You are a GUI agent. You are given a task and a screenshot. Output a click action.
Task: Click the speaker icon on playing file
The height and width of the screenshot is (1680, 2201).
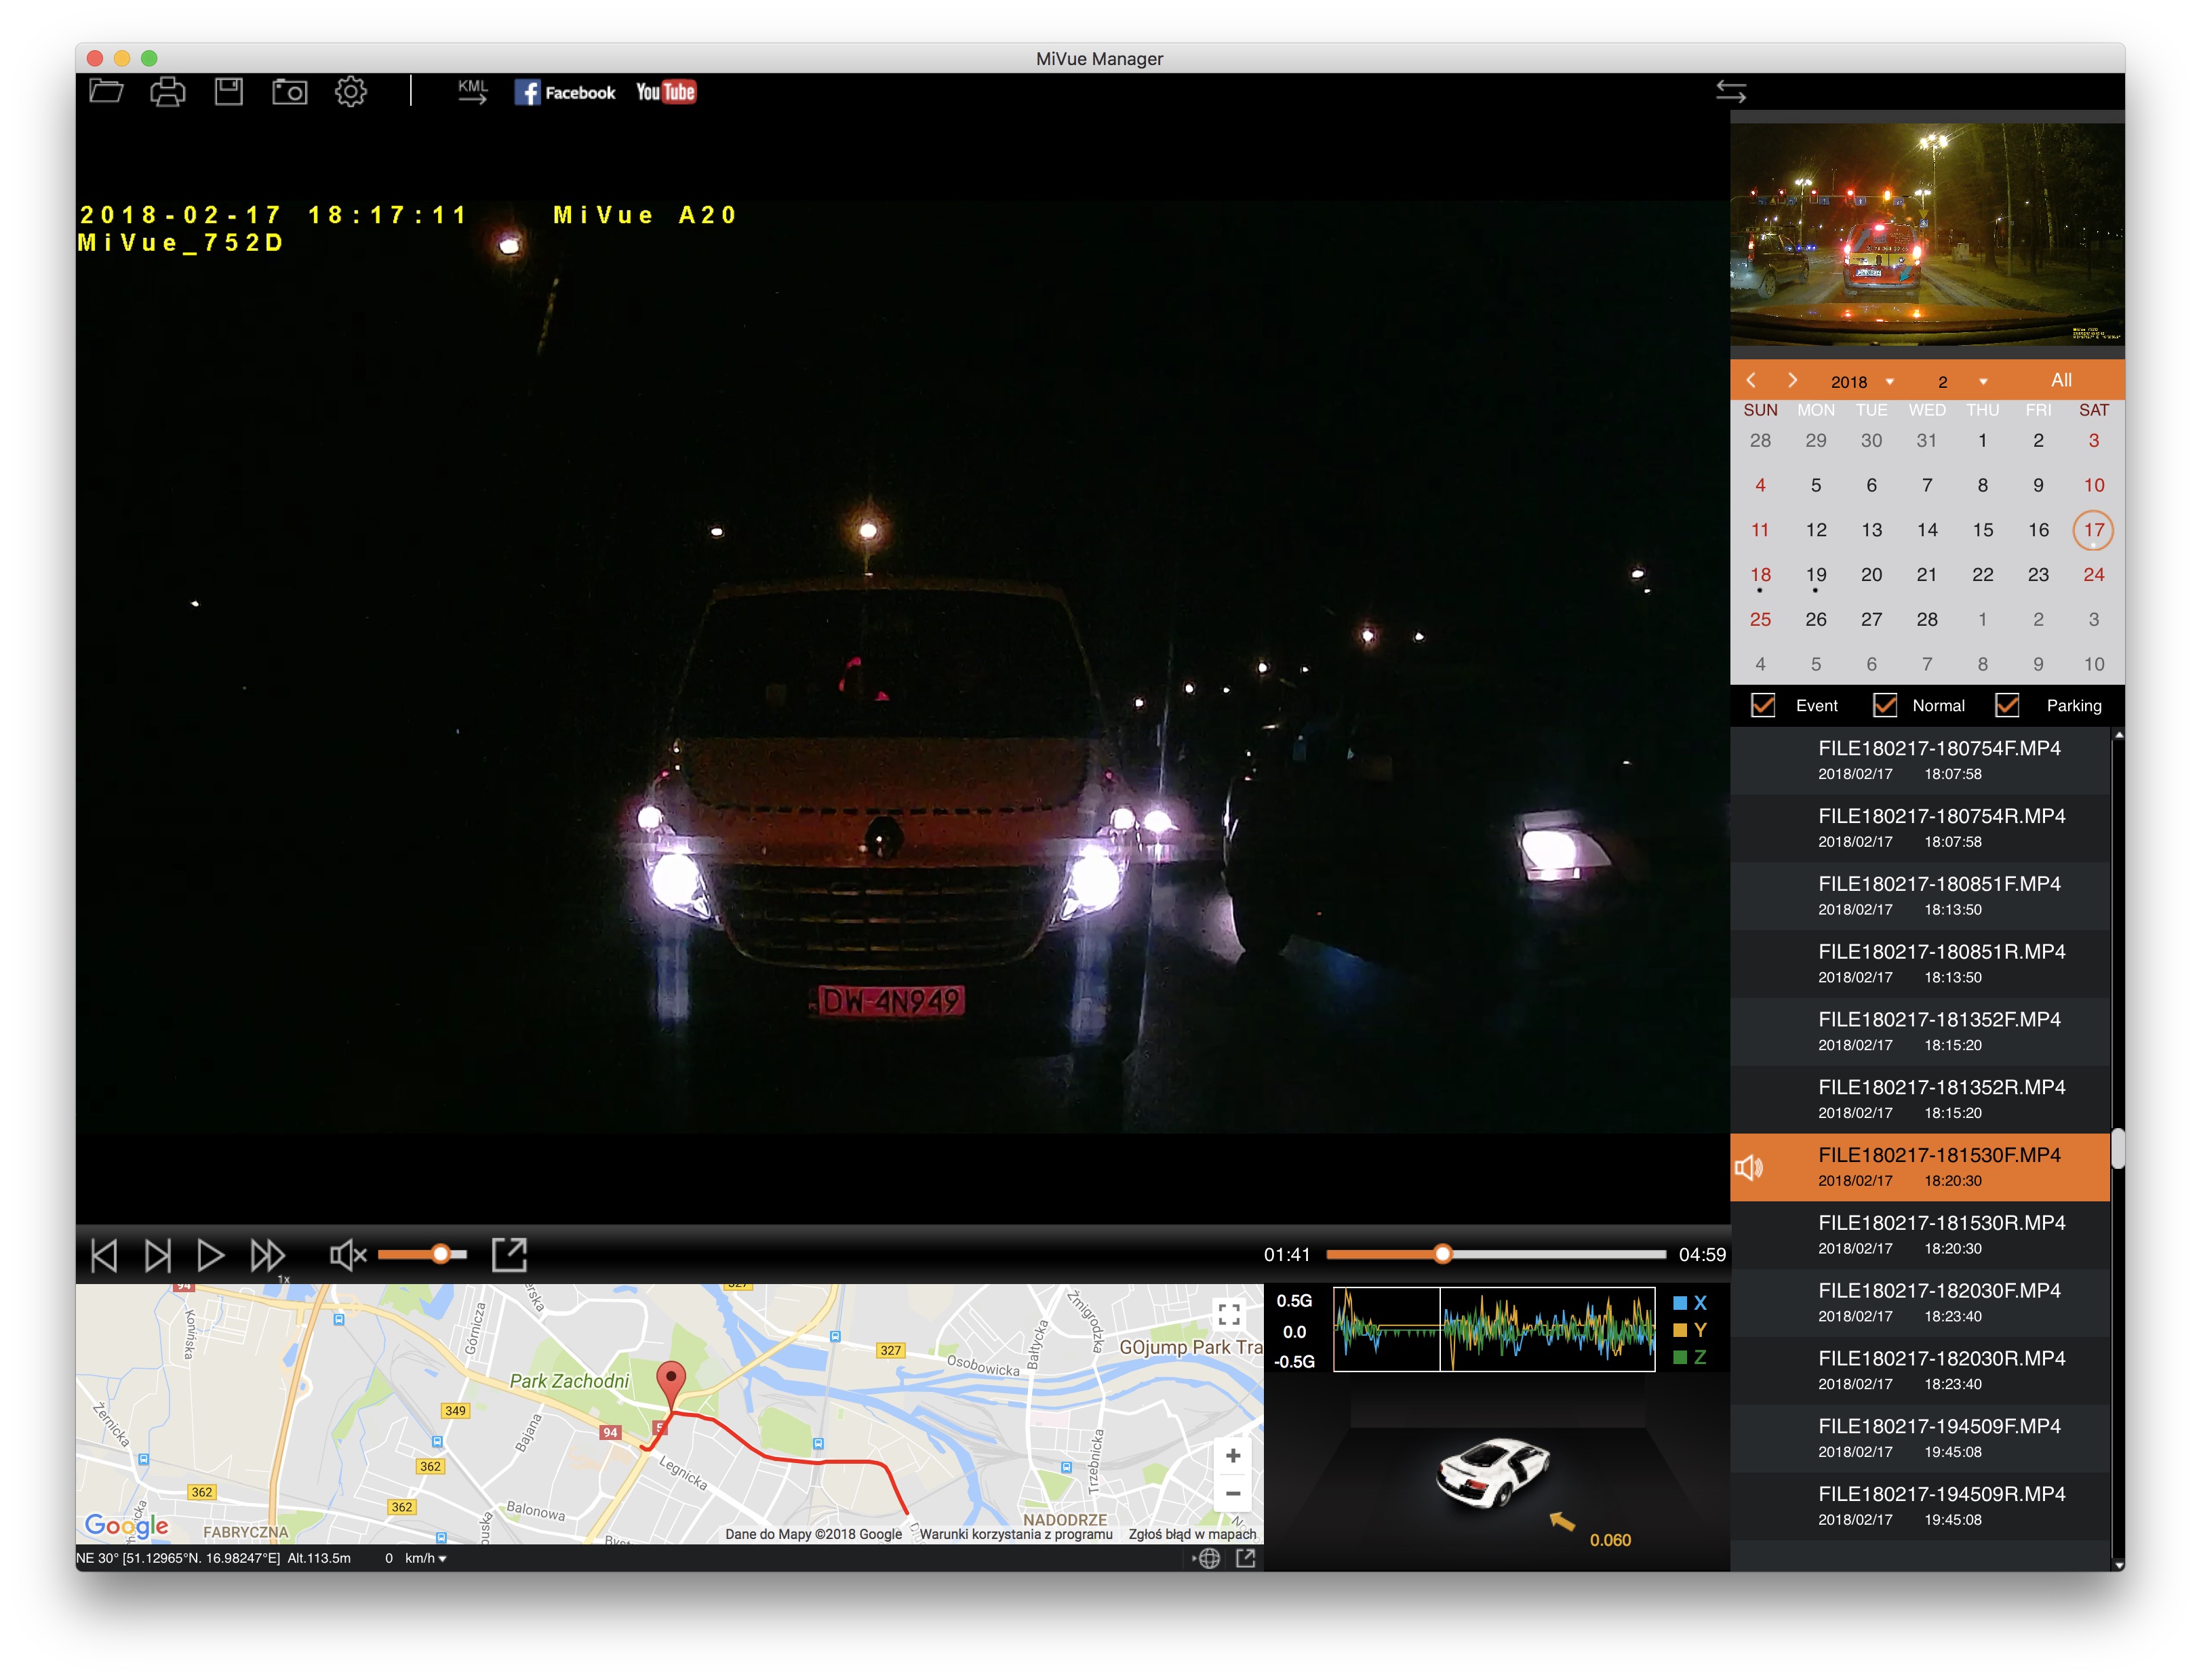(1748, 1167)
